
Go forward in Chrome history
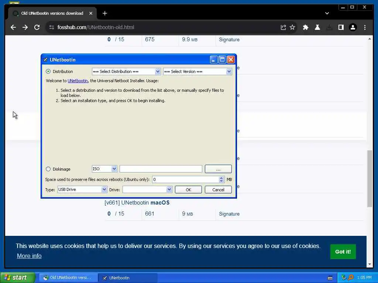(25, 27)
